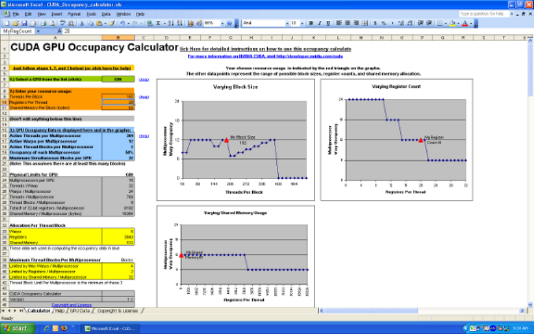Open the Tools menu
534x334 pixels.
click(91, 14)
